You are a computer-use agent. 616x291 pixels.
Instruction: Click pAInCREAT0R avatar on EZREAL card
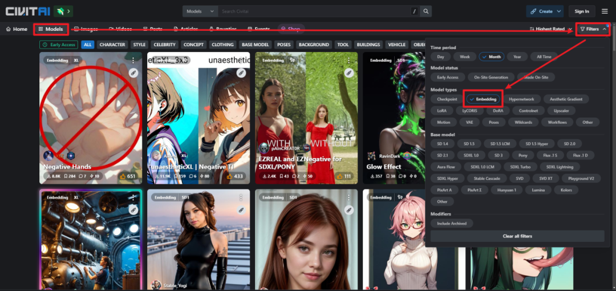pos(264,148)
